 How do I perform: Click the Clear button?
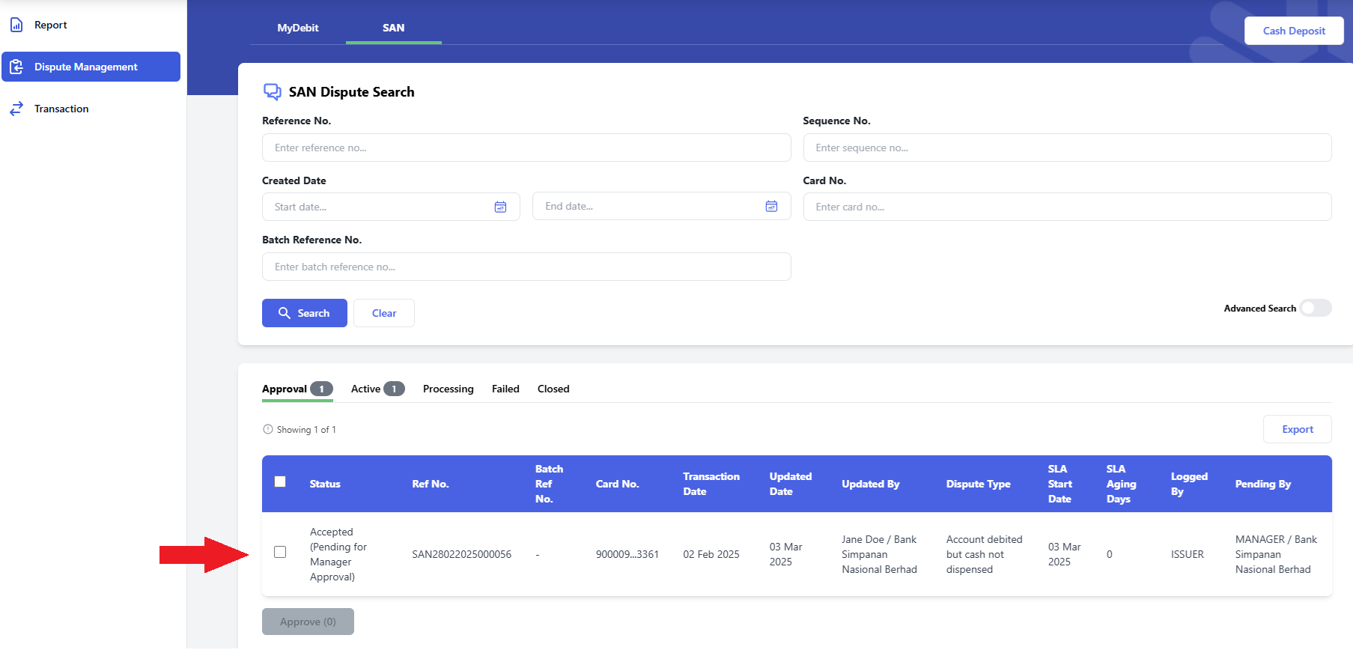pyautogui.click(x=384, y=313)
